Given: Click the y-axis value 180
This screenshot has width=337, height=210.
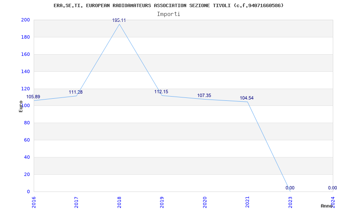Looking at the screenshot, I should click(x=25, y=37).
